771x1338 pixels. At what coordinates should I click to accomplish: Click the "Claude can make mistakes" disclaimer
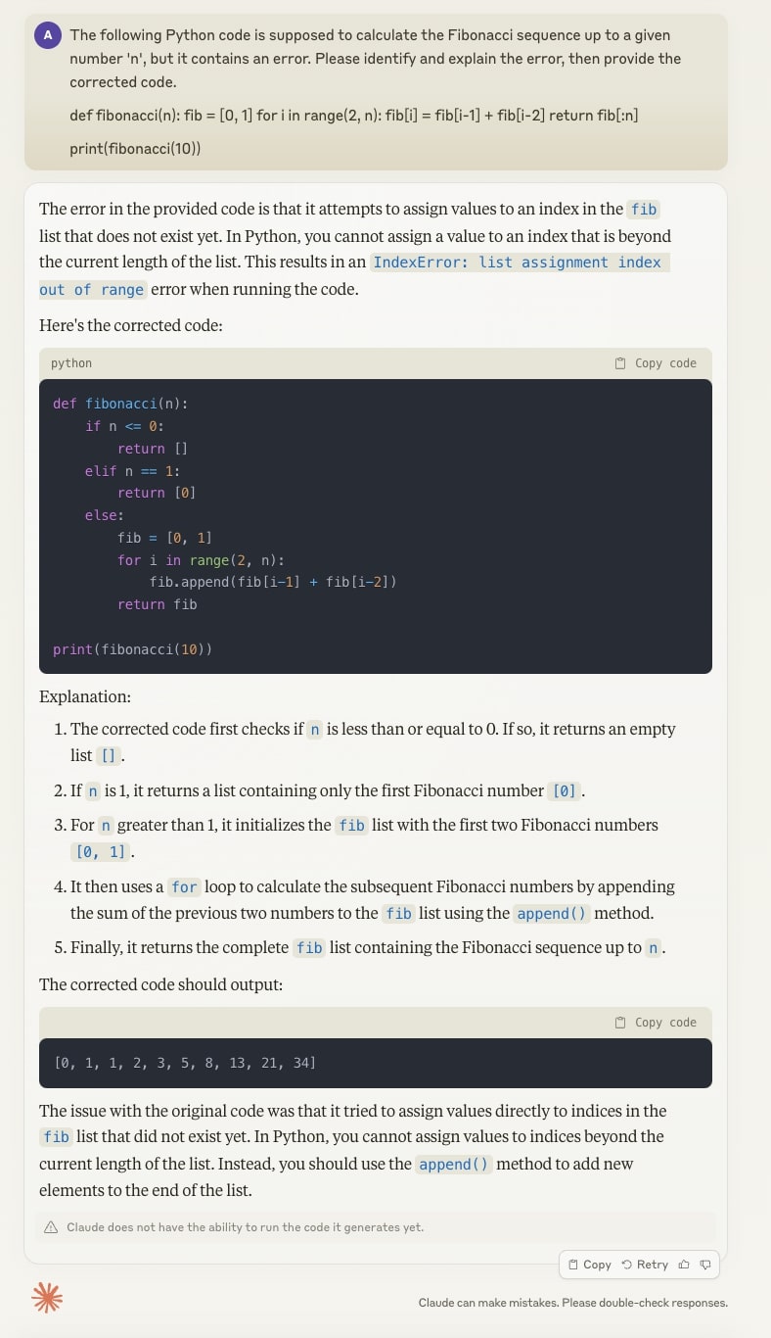point(573,1303)
